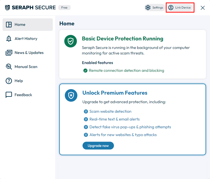Click the Alert History bell icon
The width and height of the screenshot is (210, 179).
pyautogui.click(x=9, y=39)
